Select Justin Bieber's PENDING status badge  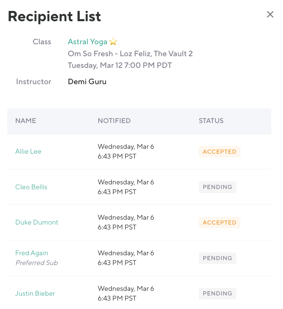pyautogui.click(x=217, y=294)
